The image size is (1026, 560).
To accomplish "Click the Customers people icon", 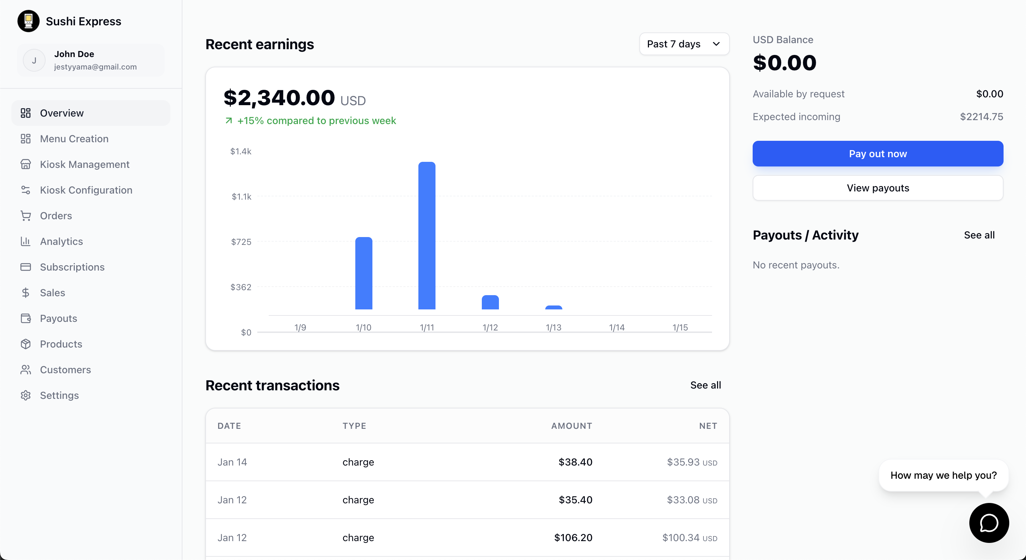I will [26, 370].
